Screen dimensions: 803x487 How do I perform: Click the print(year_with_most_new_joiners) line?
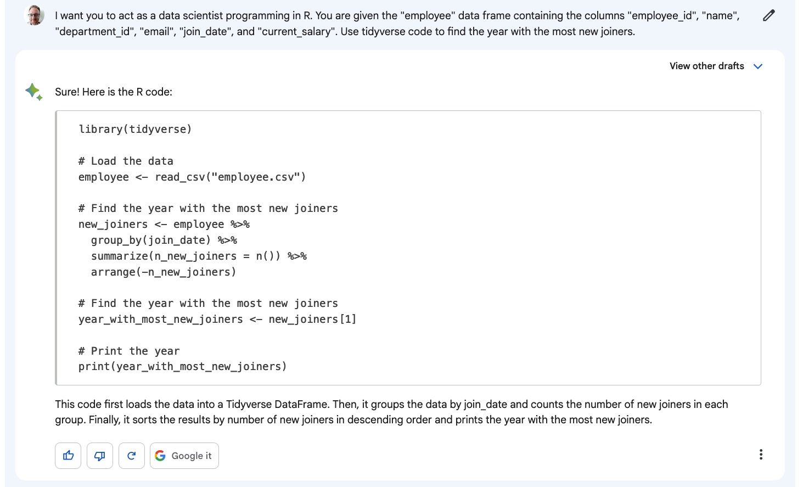pyautogui.click(x=183, y=366)
